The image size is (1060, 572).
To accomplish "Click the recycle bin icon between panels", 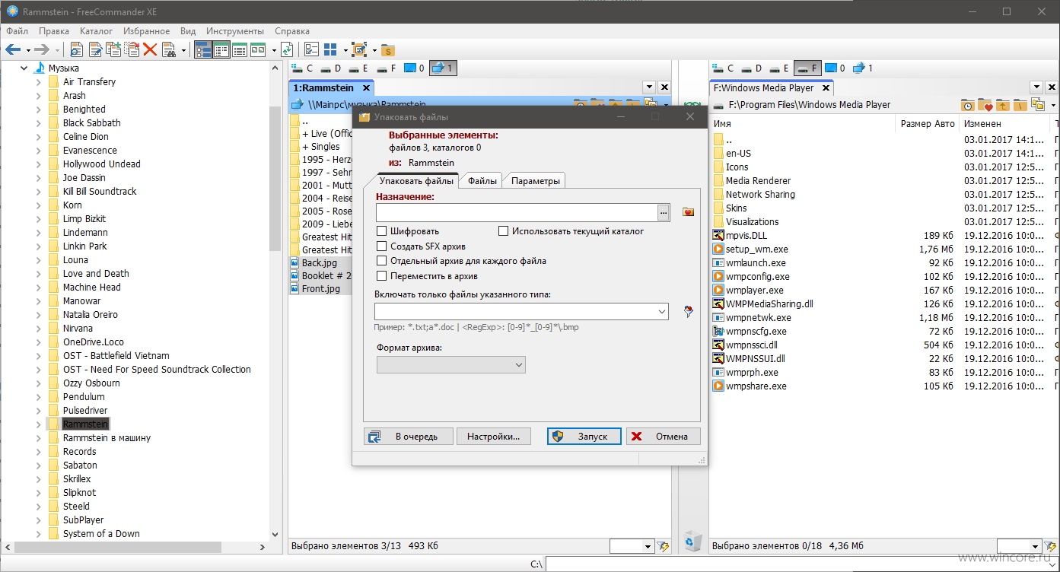I will coord(692,541).
